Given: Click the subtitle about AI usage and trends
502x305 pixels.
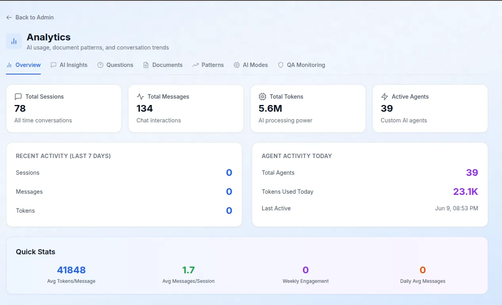Looking at the screenshot, I should click(x=98, y=48).
